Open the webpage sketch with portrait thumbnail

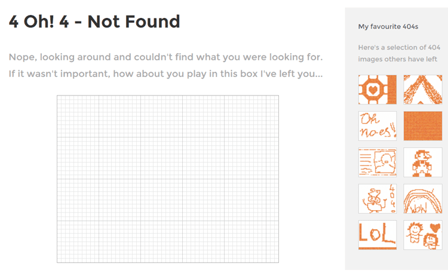378,162
